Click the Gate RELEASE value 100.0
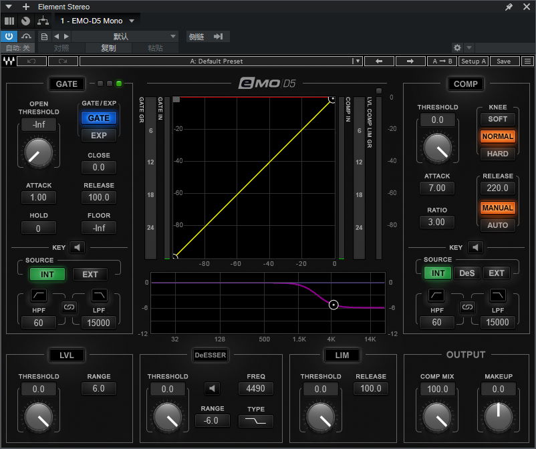Image resolution: width=536 pixels, height=449 pixels. pos(99,198)
